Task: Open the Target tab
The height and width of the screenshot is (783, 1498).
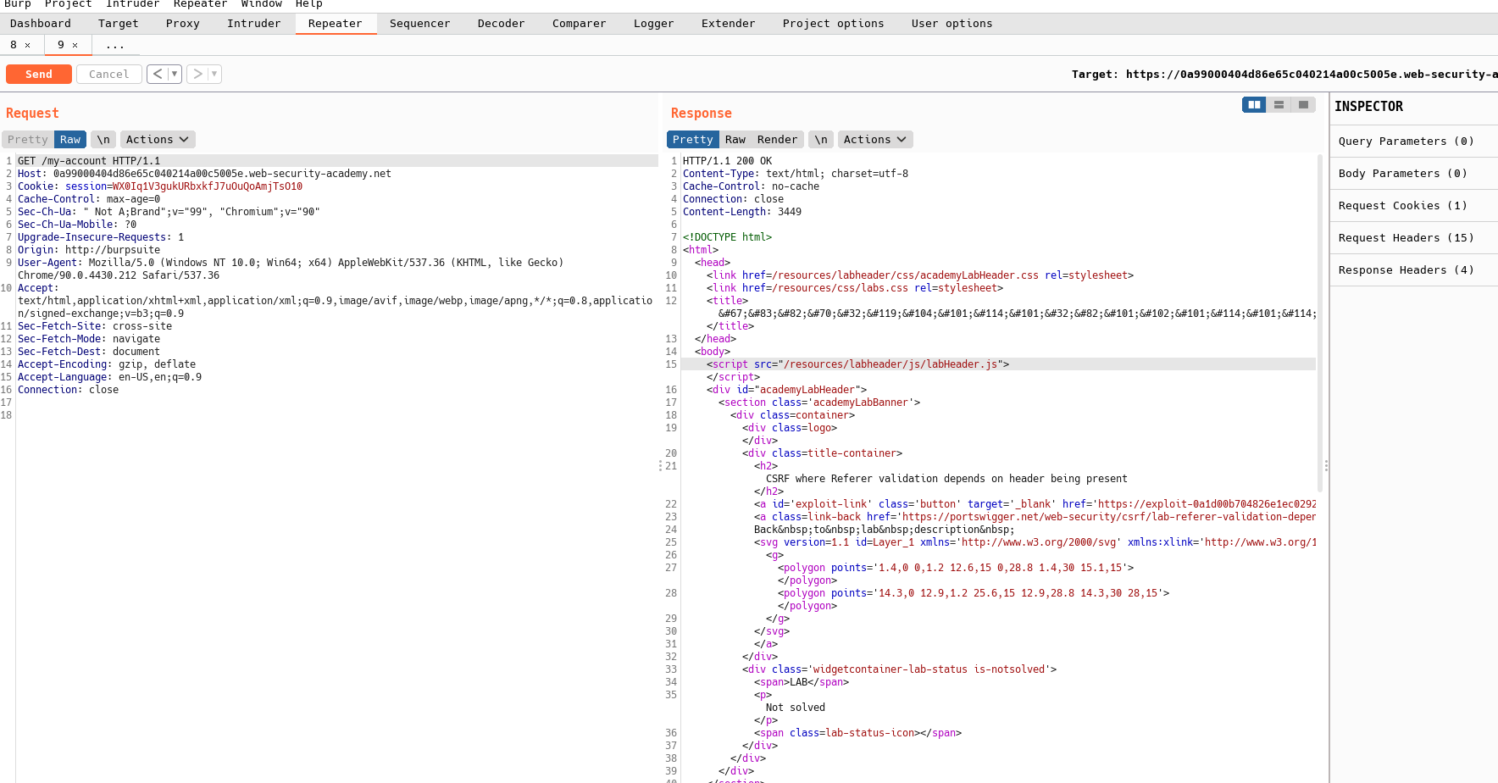Action: pos(119,24)
